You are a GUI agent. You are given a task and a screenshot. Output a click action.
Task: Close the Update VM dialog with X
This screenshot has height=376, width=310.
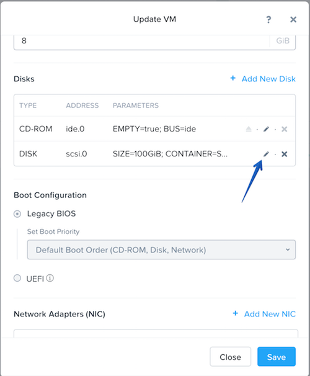(x=293, y=19)
